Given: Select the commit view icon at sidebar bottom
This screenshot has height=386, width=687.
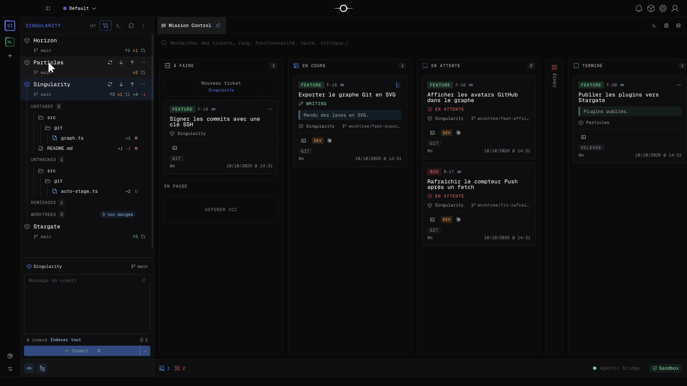Looking at the screenshot, I should click(x=29, y=368).
